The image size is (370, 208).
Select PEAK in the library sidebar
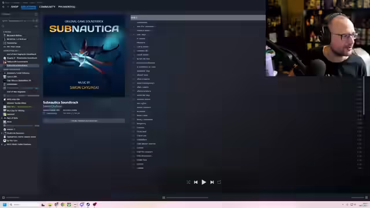pos(9,122)
